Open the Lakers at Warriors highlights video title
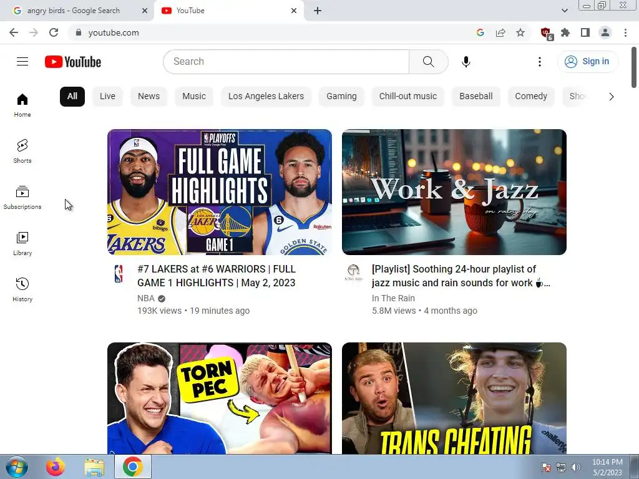 [217, 276]
